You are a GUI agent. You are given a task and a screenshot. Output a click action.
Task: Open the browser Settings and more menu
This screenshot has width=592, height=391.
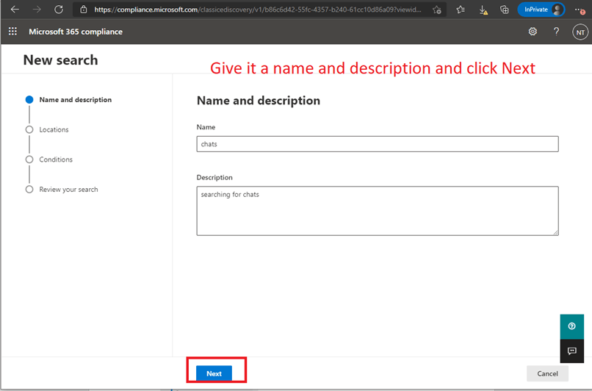pos(580,10)
